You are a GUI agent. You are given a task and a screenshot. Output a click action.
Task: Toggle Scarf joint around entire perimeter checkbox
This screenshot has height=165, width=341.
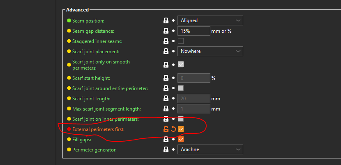[181, 88]
